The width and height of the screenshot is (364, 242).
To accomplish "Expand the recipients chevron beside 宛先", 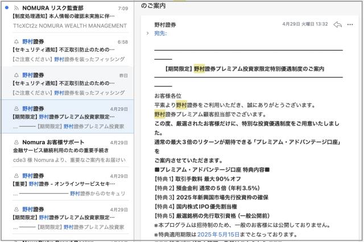I will pyautogui.click(x=147, y=34).
